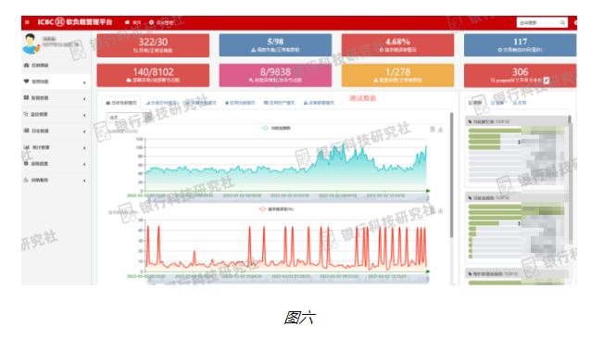Download the red error-rate chart as image

pyautogui.click(x=441, y=210)
